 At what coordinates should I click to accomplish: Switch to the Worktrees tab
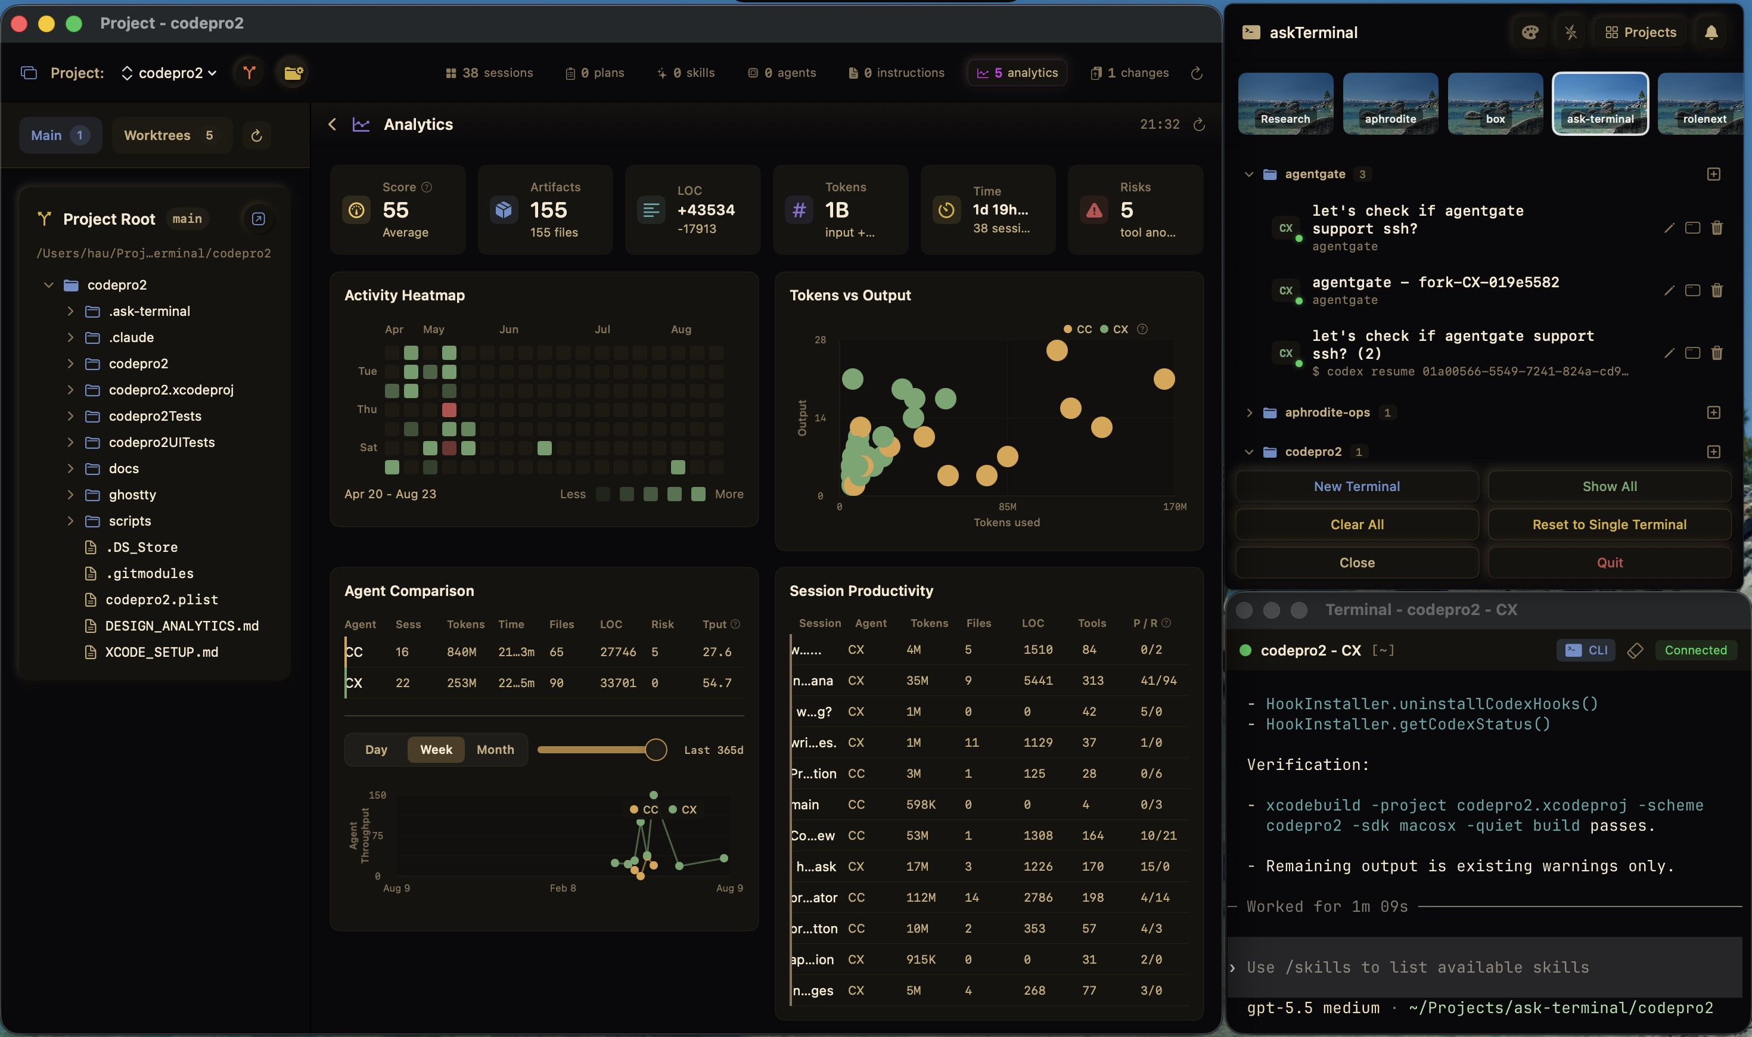[x=171, y=135]
